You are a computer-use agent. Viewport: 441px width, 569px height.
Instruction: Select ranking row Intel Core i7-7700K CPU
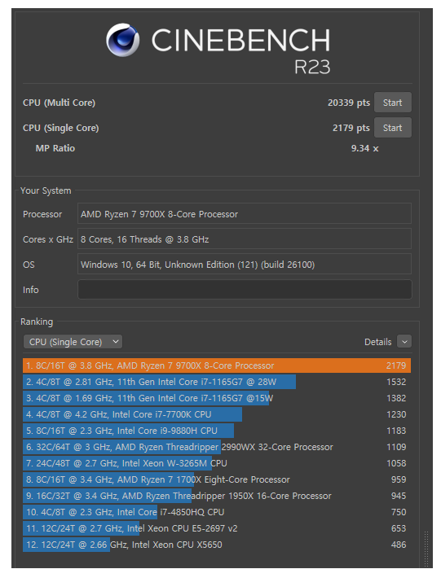217,414
